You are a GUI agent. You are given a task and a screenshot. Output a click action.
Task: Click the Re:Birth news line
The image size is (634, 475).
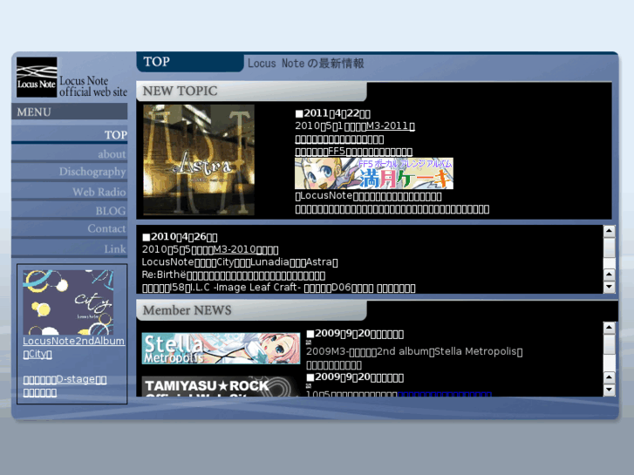click(x=234, y=275)
